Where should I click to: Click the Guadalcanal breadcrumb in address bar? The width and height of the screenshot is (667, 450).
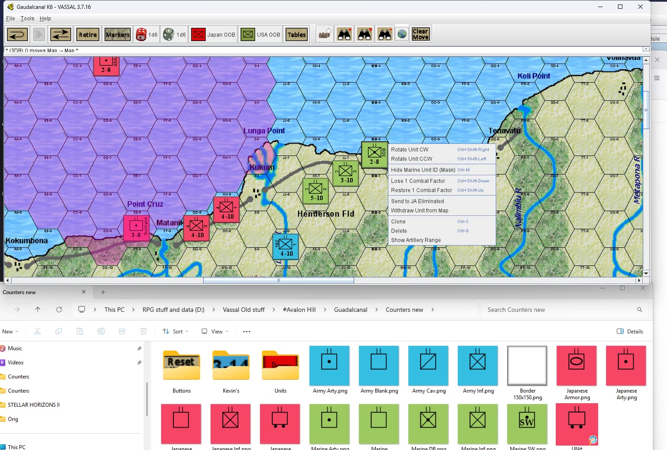point(350,310)
